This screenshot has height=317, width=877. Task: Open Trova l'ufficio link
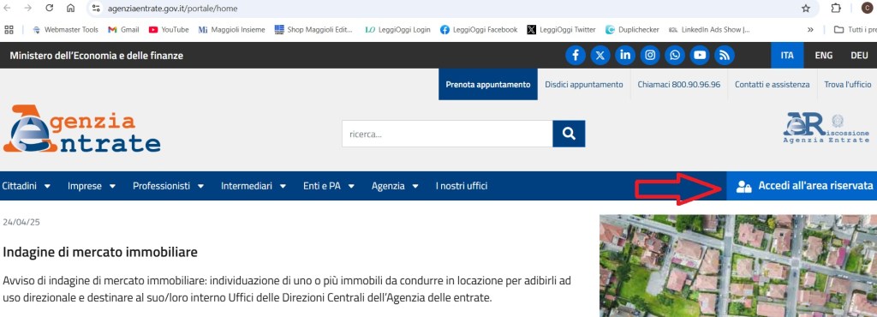tap(847, 85)
